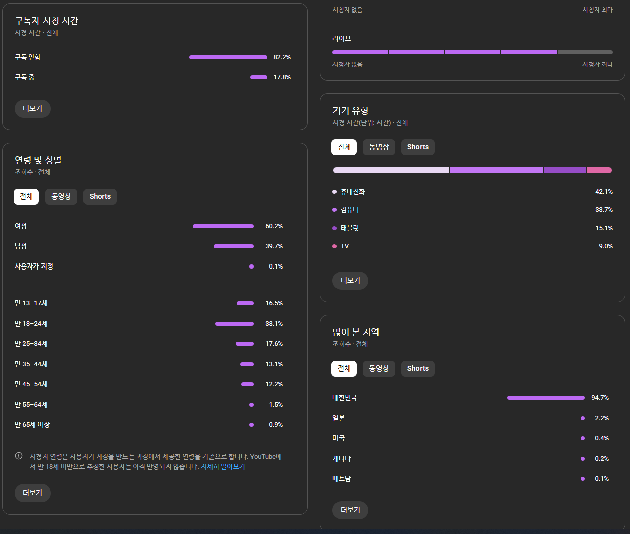This screenshot has width=630, height=534.
Task: Switch to Shorts tab in 연령 및 성별
Action: (x=100, y=197)
